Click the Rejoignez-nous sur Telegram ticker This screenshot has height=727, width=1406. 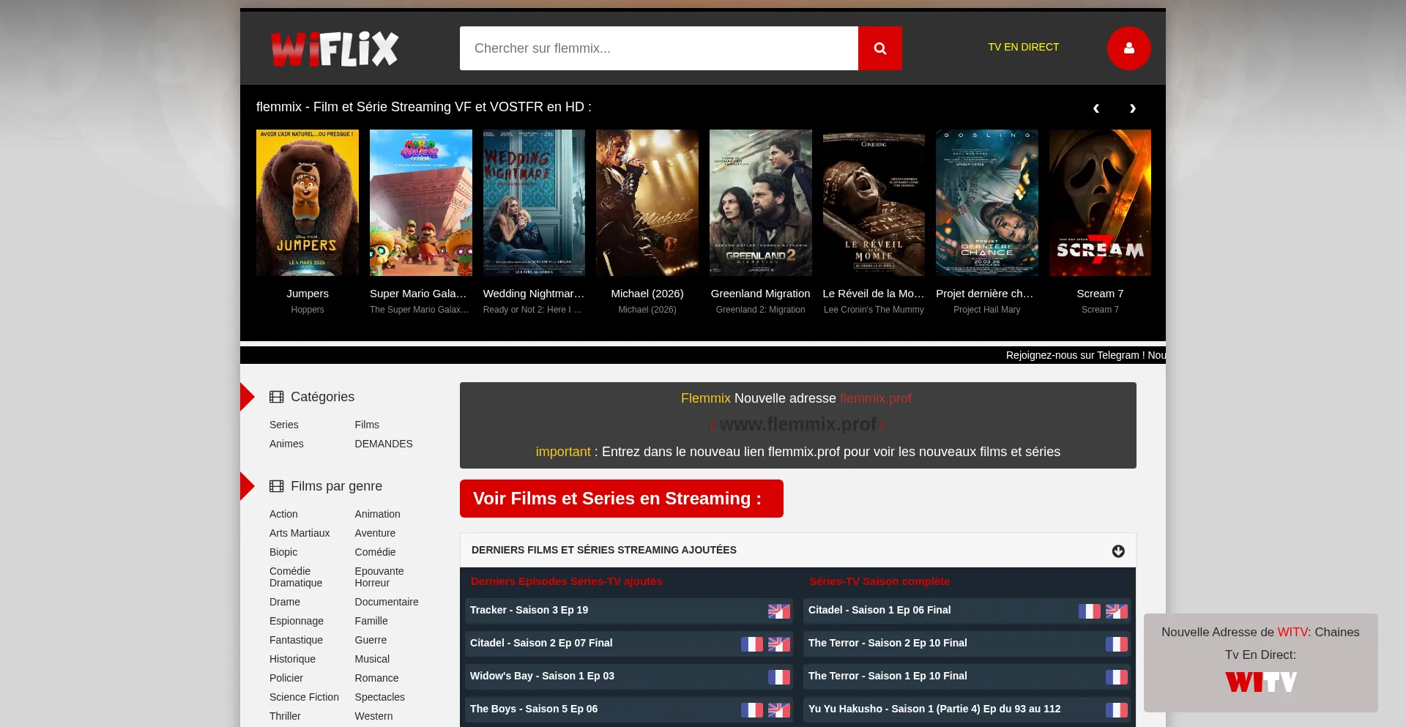click(1085, 355)
